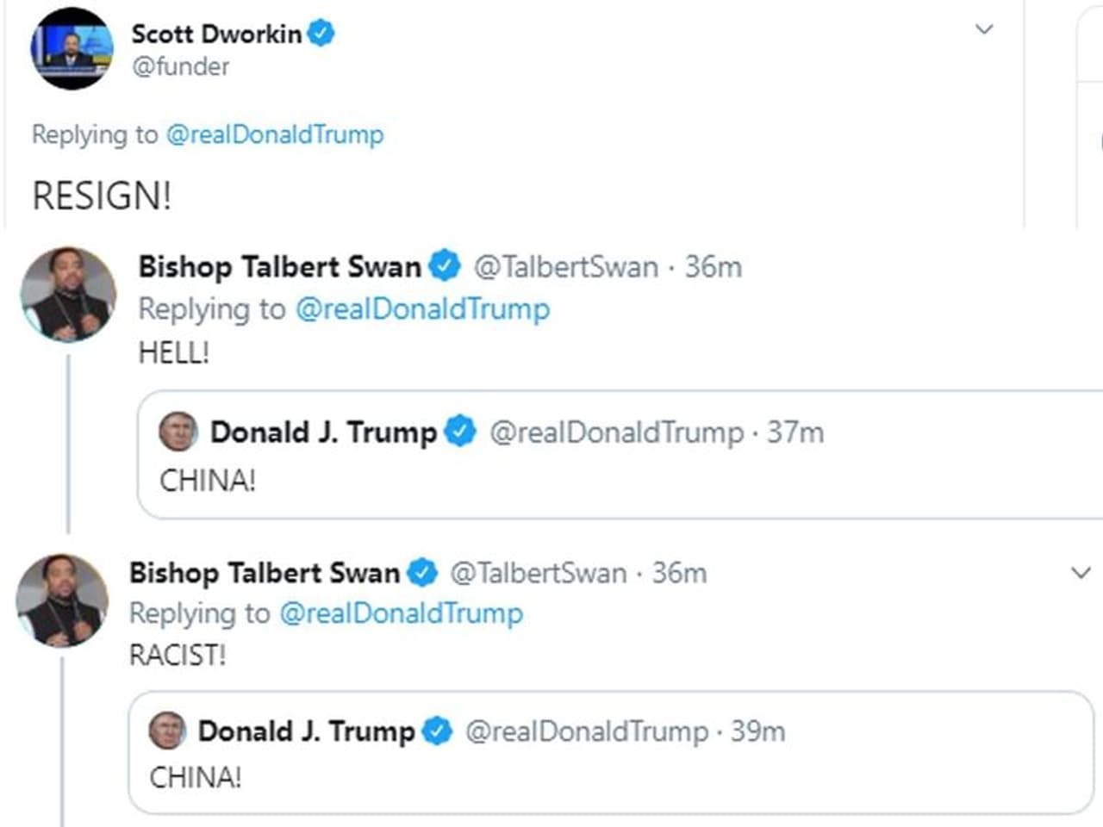The height and width of the screenshot is (827, 1103).
Task: Click the 36m timestamp on the HELL! tweet
Action: click(x=713, y=267)
